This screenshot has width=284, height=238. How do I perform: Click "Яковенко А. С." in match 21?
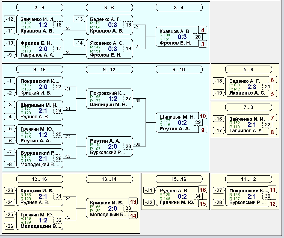(247, 93)
